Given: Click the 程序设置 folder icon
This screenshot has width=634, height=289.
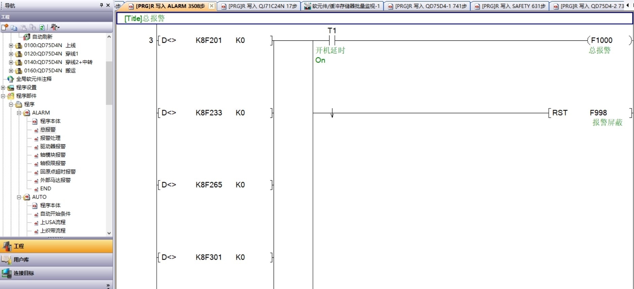Looking at the screenshot, I should pyautogui.click(x=11, y=88).
